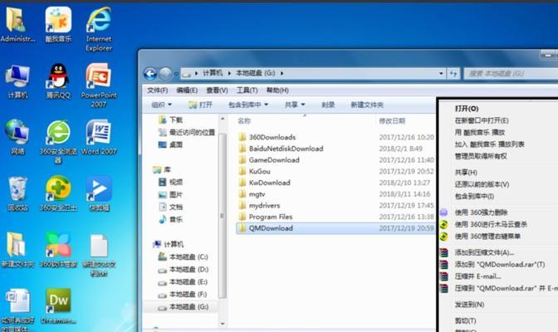Click the navigation pane scroll-down arrow
The width and height of the screenshot is (558, 332).
pos(223,324)
